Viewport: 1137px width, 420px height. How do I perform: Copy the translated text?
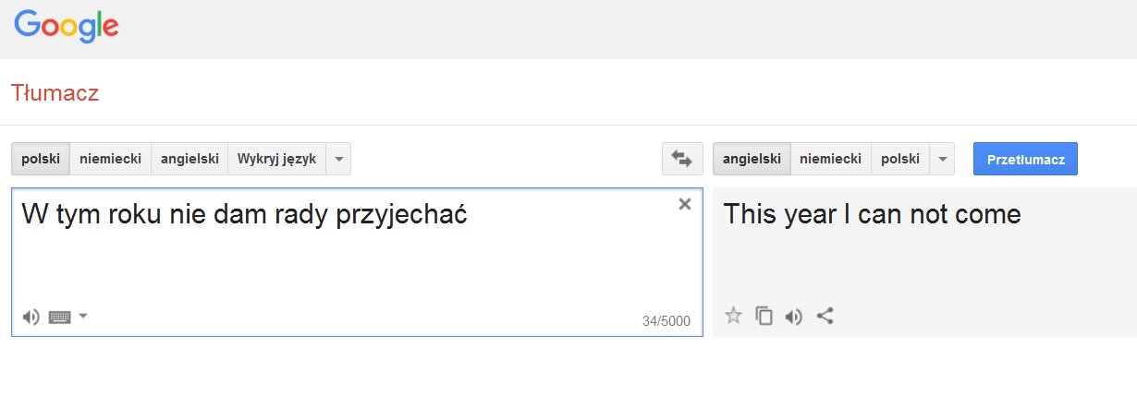coord(764,316)
